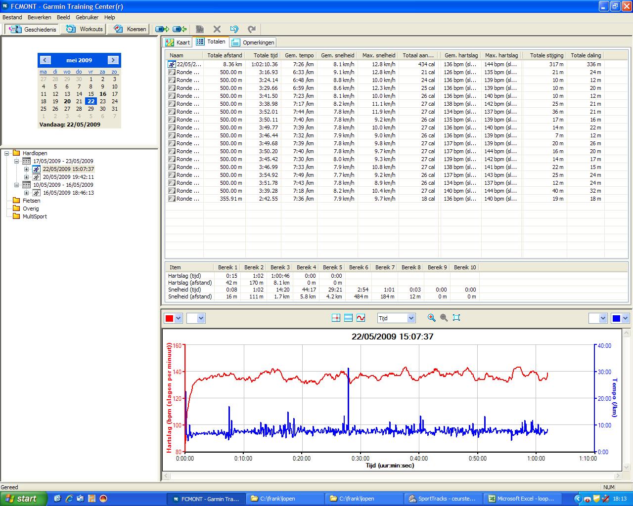Select calendar day 16 in mei 2009
Viewport: 633px width, 506px height.
tap(103, 94)
